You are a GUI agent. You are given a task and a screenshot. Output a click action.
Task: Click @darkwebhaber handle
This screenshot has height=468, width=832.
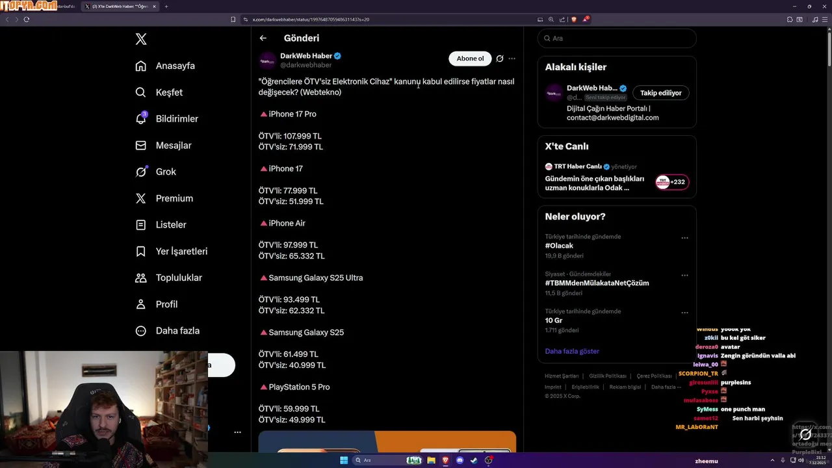(305, 65)
